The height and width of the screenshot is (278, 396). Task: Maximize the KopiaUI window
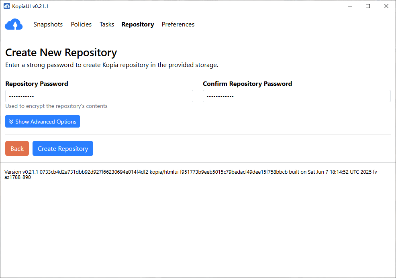coord(368,6)
